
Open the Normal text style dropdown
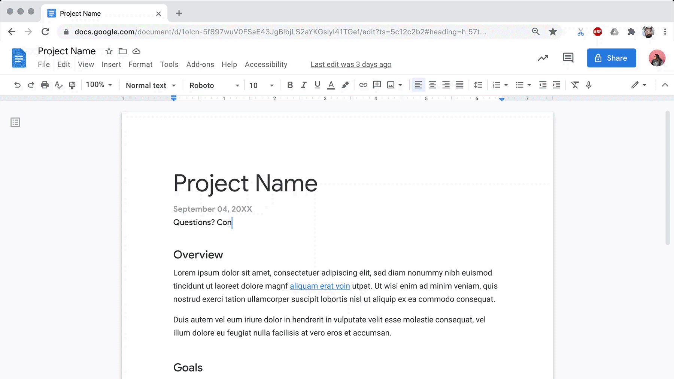151,85
